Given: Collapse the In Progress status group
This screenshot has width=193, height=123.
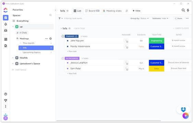Looking at the screenshot, I should click(x=63, y=58).
